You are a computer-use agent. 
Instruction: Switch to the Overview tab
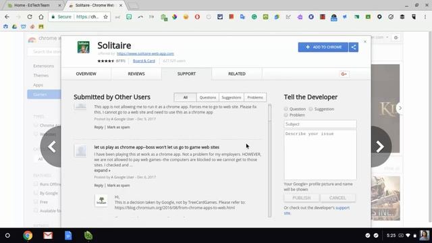tap(86, 74)
